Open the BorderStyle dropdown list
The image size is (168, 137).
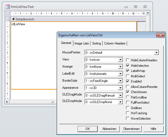[x=120, y=81]
